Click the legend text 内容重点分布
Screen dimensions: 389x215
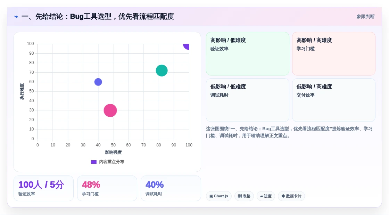click(111, 162)
